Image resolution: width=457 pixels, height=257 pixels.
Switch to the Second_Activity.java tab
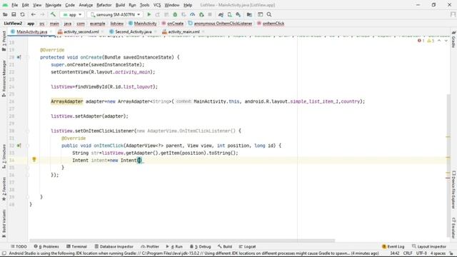click(134, 31)
